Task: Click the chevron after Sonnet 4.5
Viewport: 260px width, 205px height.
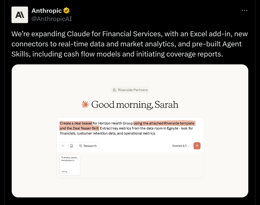Action: (188, 146)
